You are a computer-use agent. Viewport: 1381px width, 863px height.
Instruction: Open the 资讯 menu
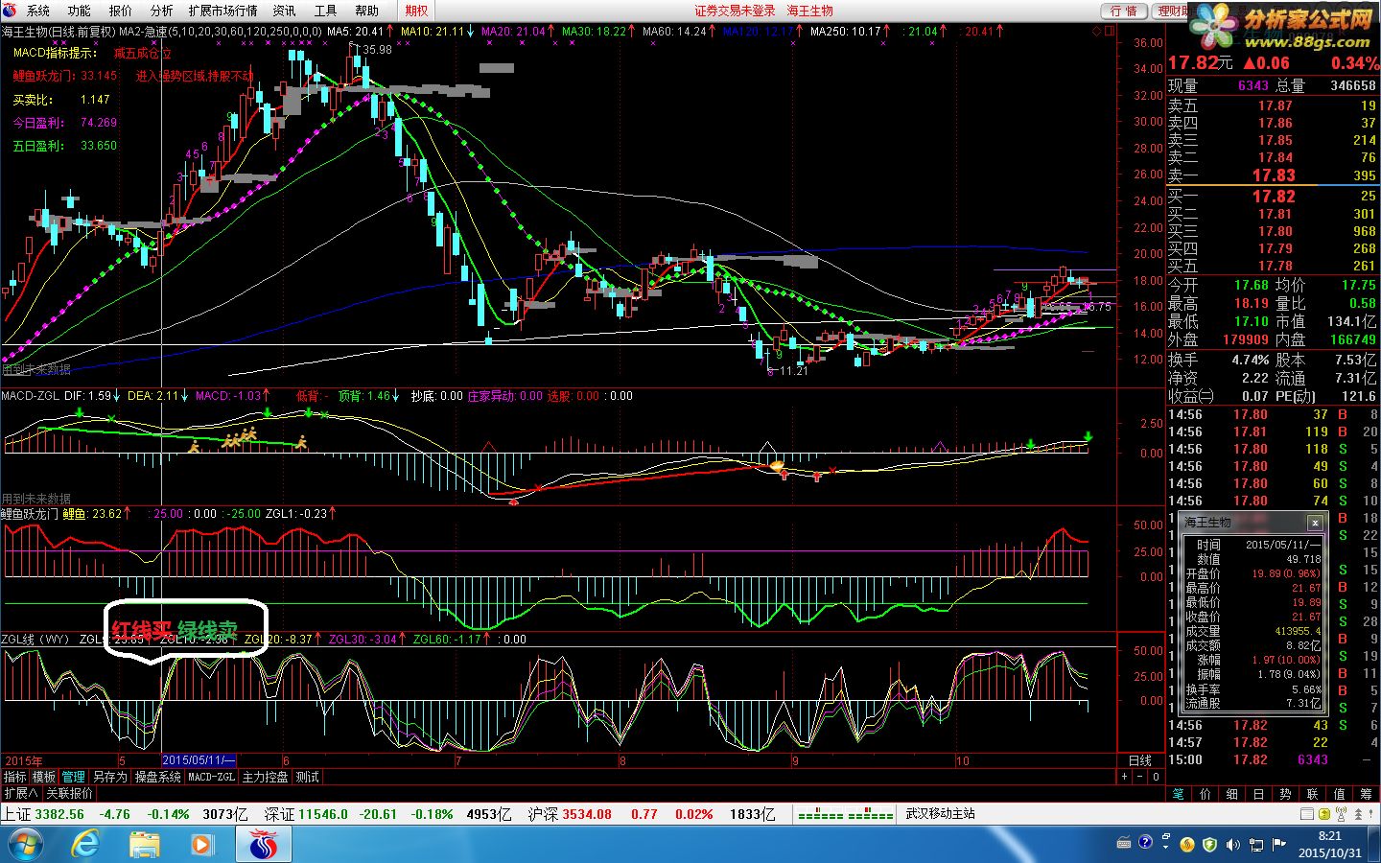tap(284, 11)
